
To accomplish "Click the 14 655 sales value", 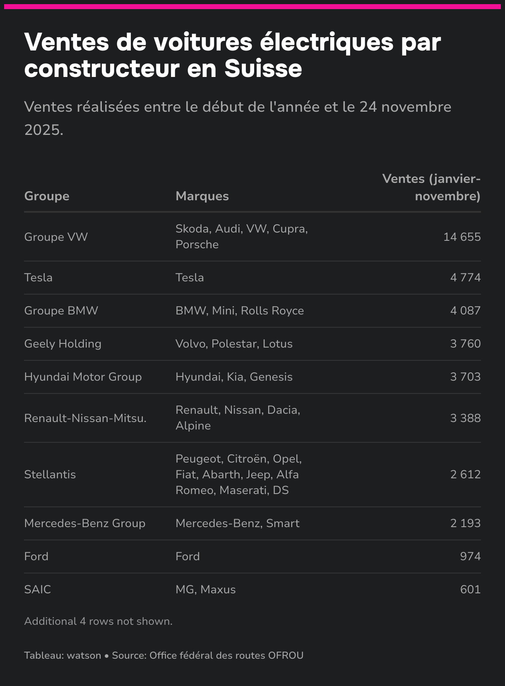I will 462,237.
